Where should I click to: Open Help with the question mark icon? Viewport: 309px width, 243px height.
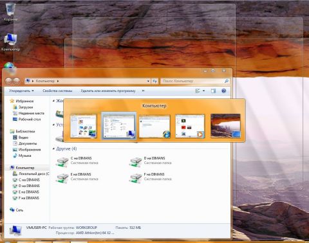(223, 91)
